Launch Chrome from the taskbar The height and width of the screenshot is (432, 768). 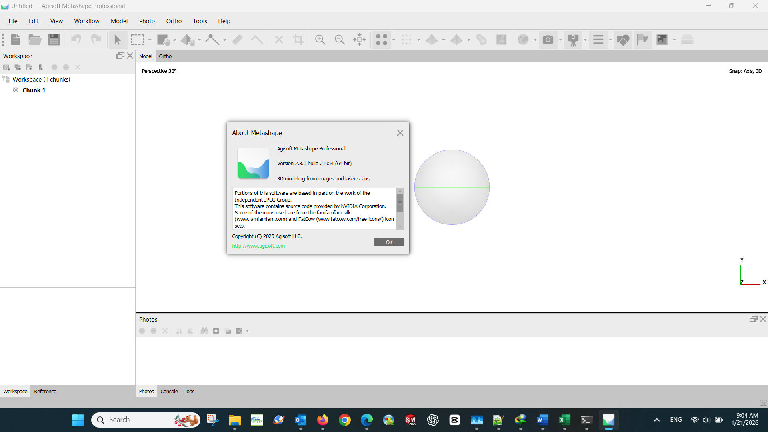(x=345, y=420)
